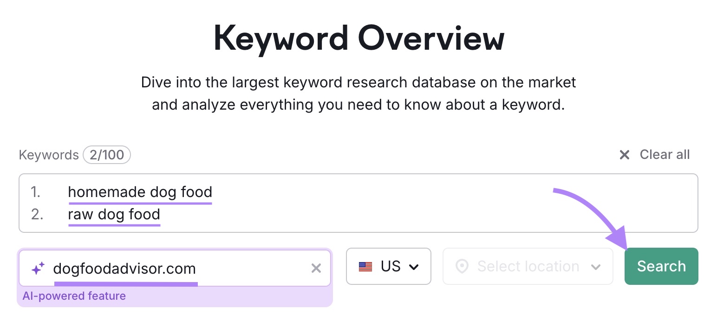Click the chevron on the US selector
This screenshot has width=717, height=329.
click(414, 267)
